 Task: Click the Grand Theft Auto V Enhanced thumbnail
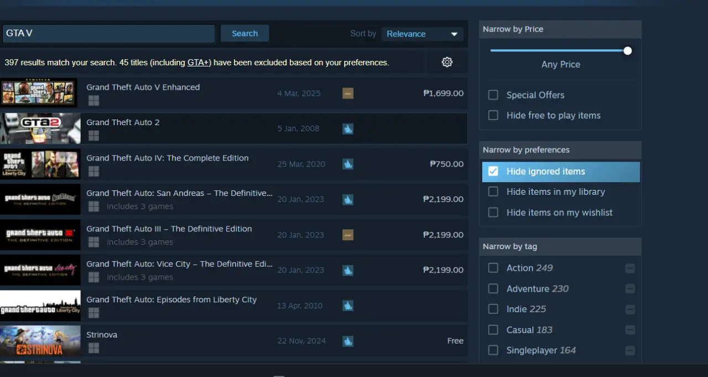39,93
